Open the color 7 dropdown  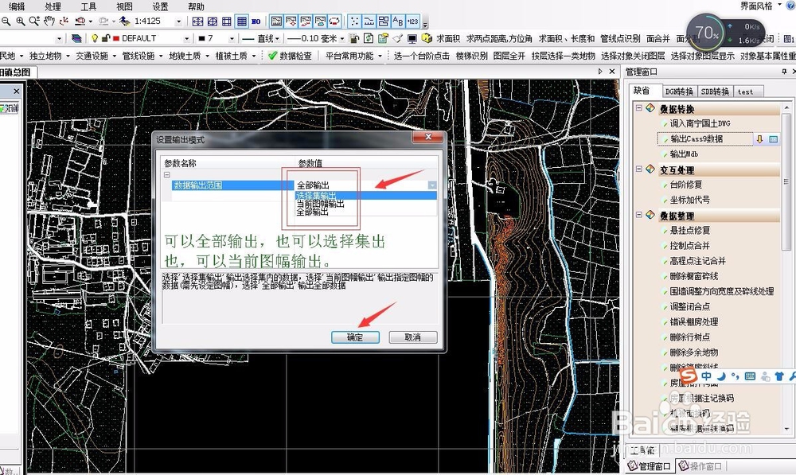(232, 38)
